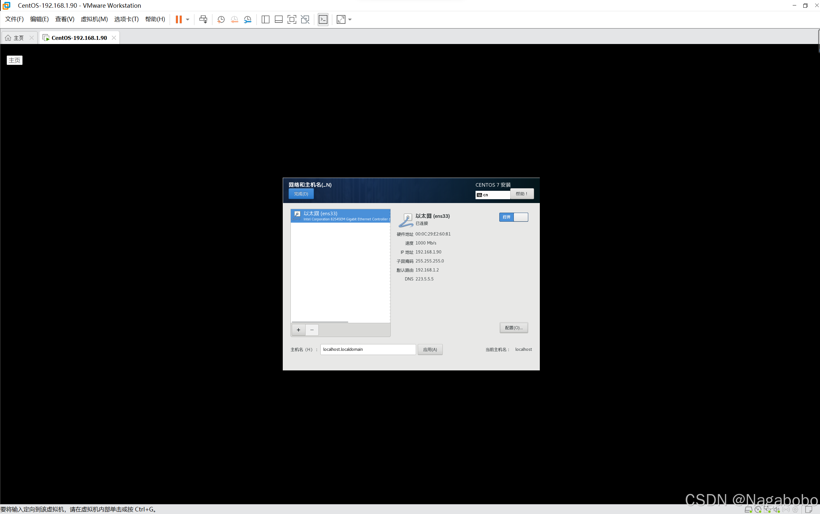Viewport: 820px width, 514px height.
Task: Open the 虚拟机(M) menu
Action: (x=94, y=19)
